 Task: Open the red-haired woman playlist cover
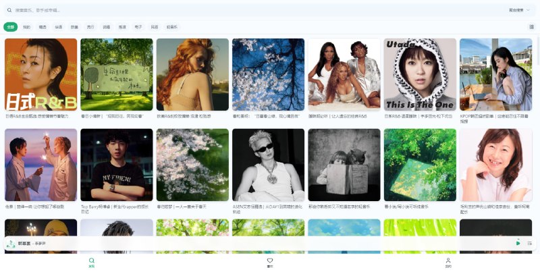tap(192, 74)
